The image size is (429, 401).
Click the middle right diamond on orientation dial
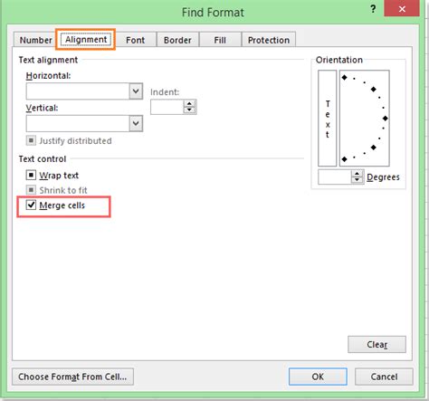[385, 119]
